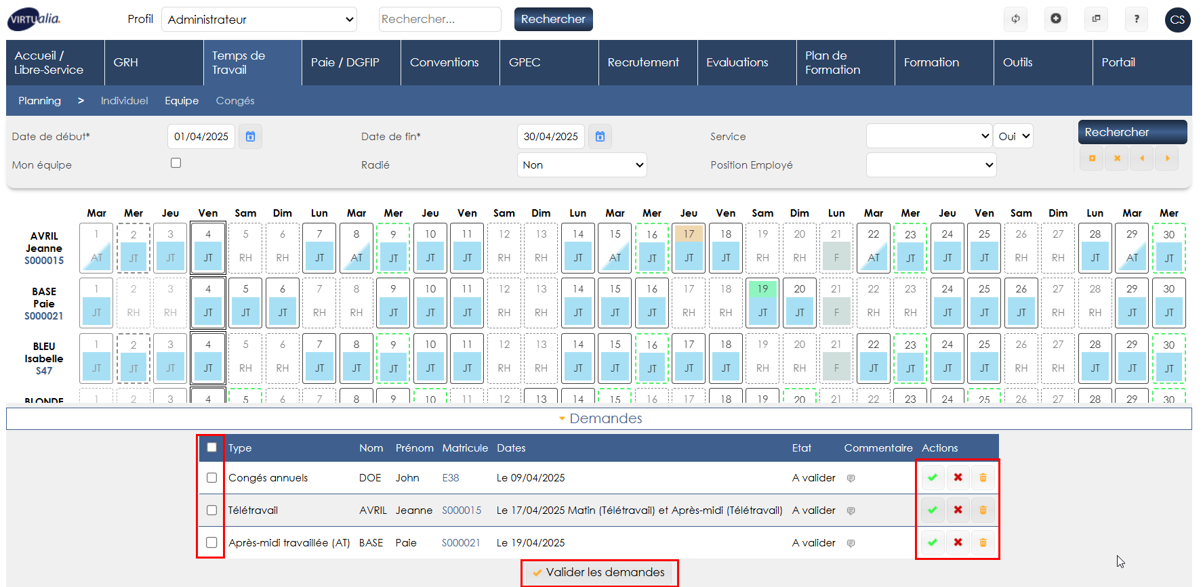Open the Date de fin calendar picker

[x=600, y=137]
